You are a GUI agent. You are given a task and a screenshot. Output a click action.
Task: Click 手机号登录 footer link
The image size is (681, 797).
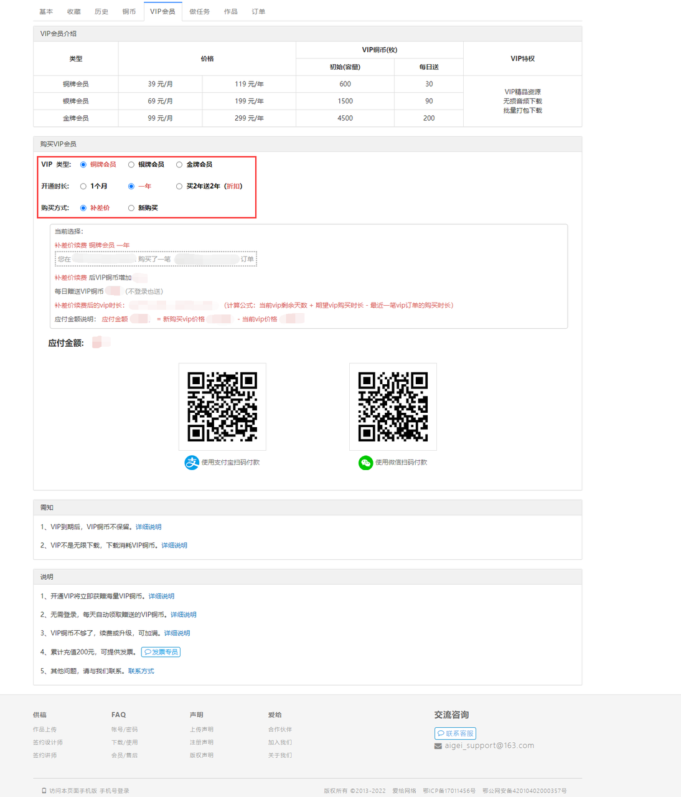(115, 791)
